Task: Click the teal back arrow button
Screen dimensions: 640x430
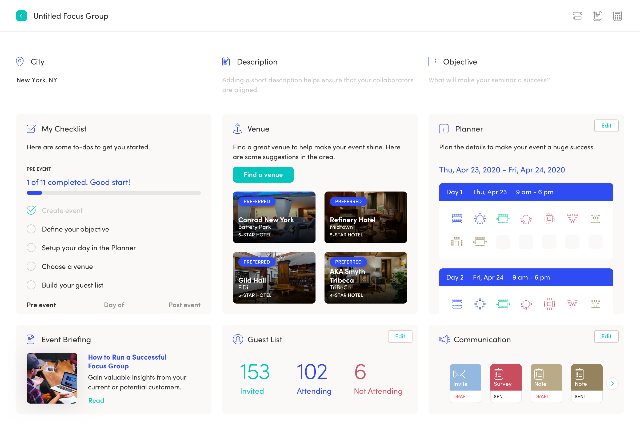Action: [x=21, y=16]
